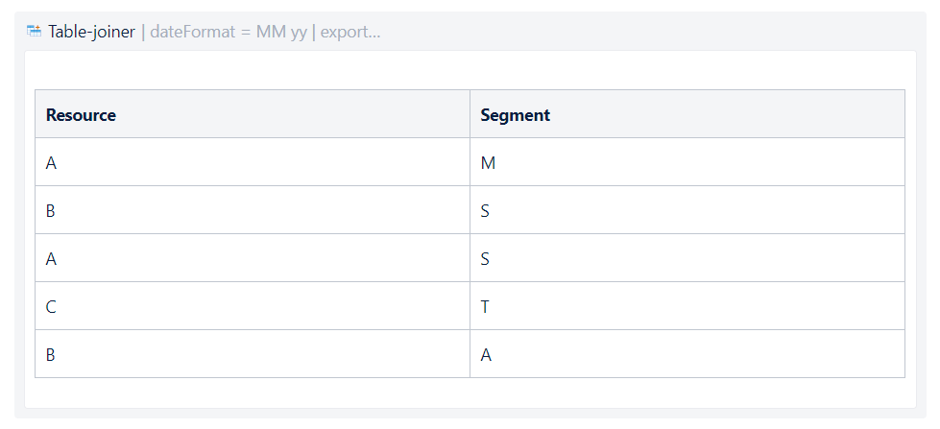Click blank macro body area above the table
The height and width of the screenshot is (429, 940).
point(470,70)
